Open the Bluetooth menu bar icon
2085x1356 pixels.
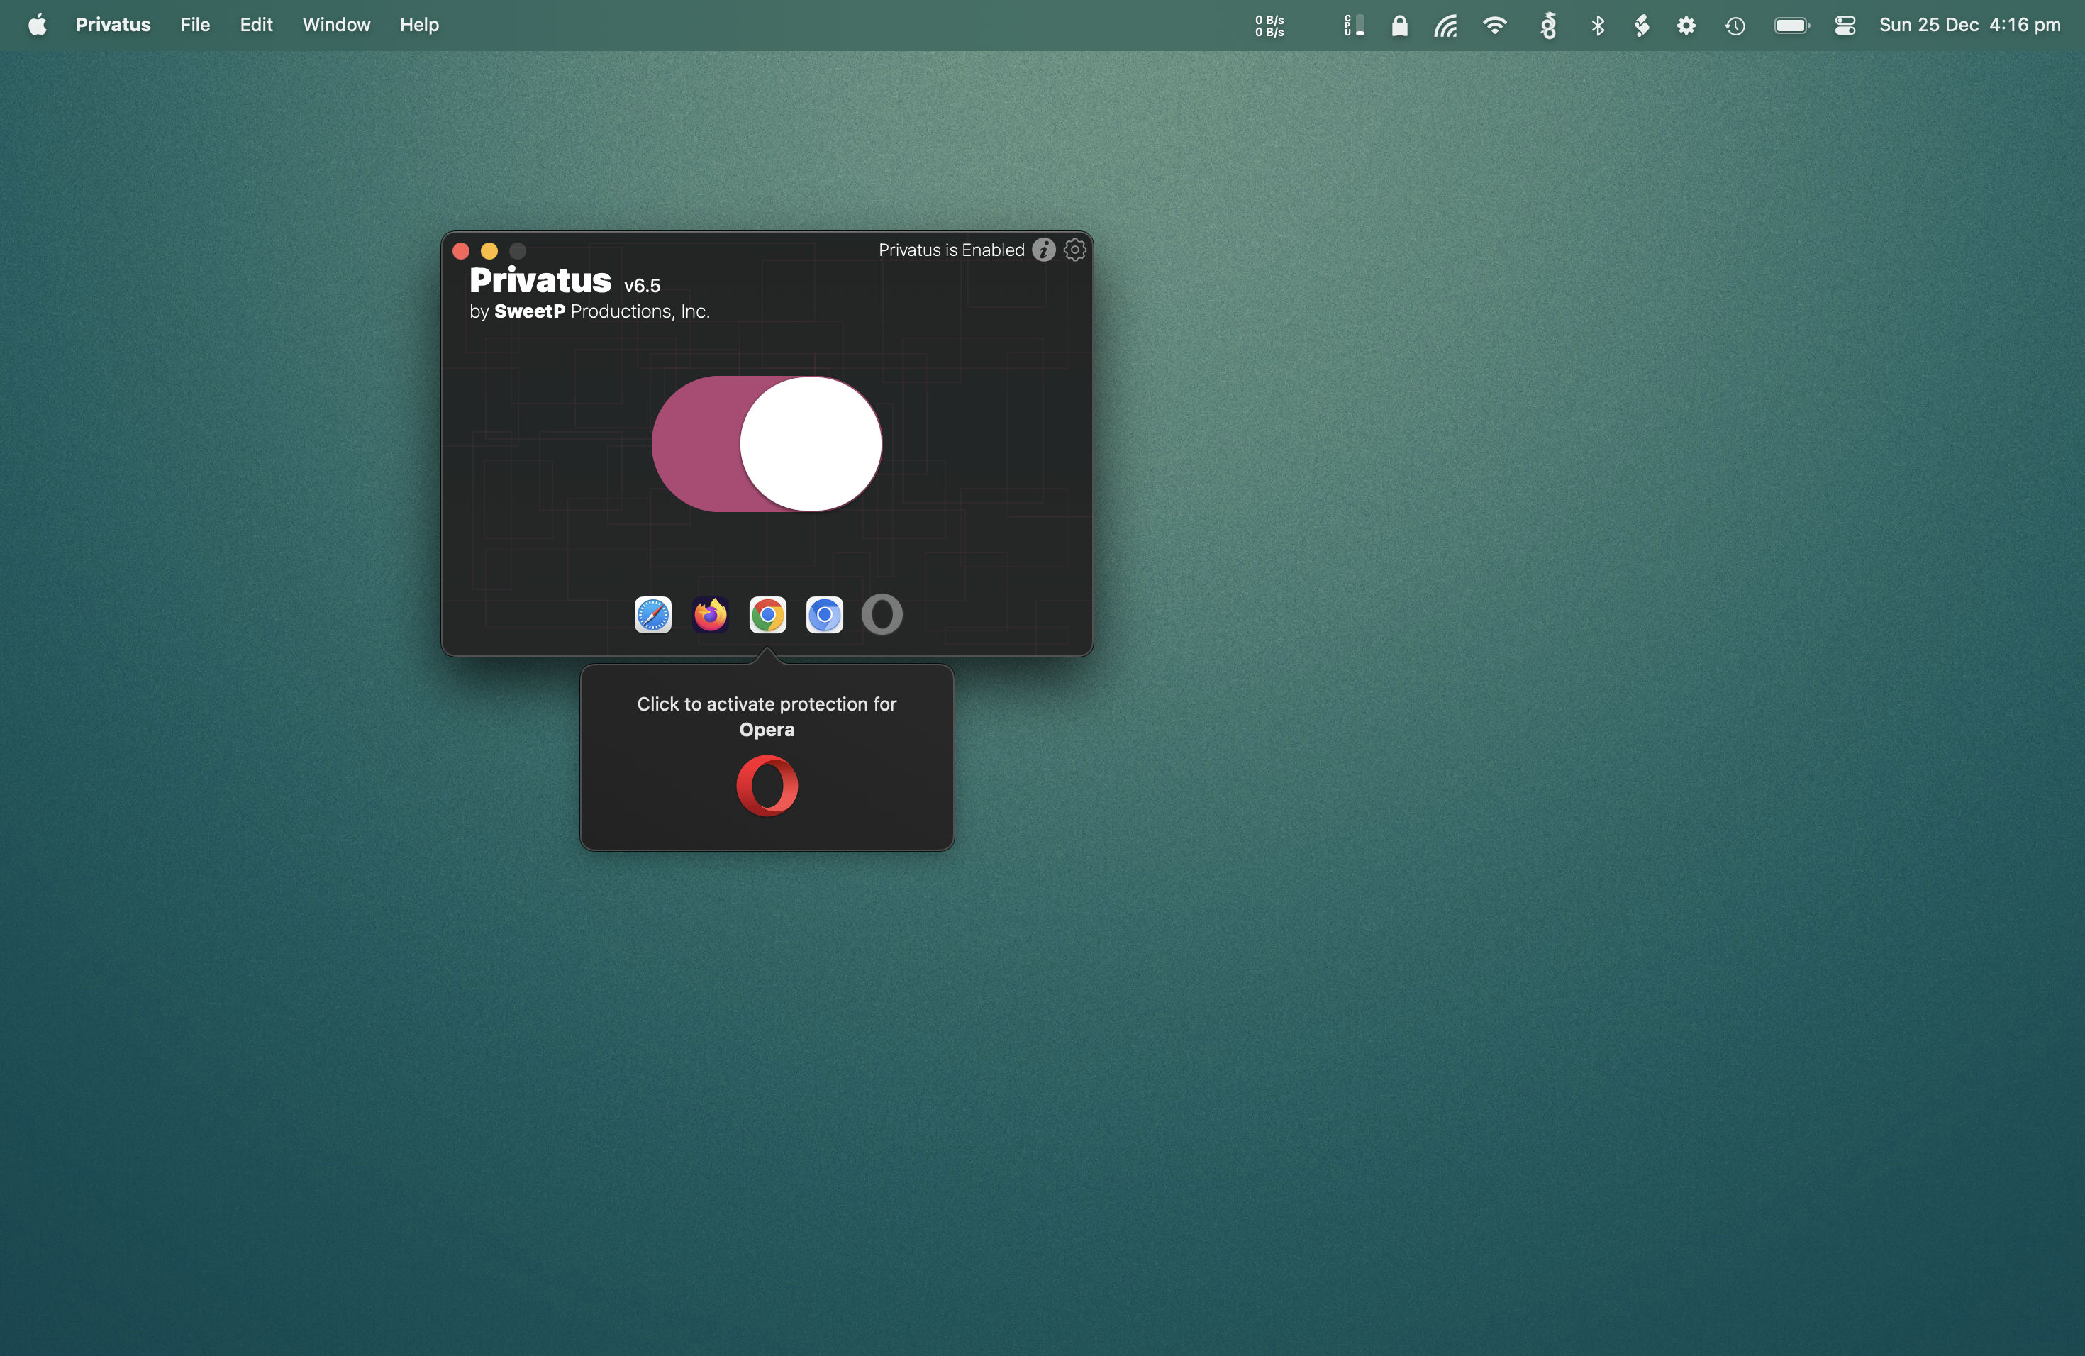1598,26
